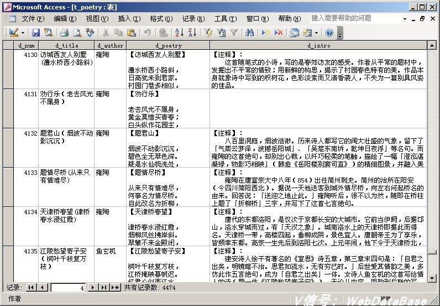Go to last record button
This screenshot has width=440, height=306.
coord(103,287)
